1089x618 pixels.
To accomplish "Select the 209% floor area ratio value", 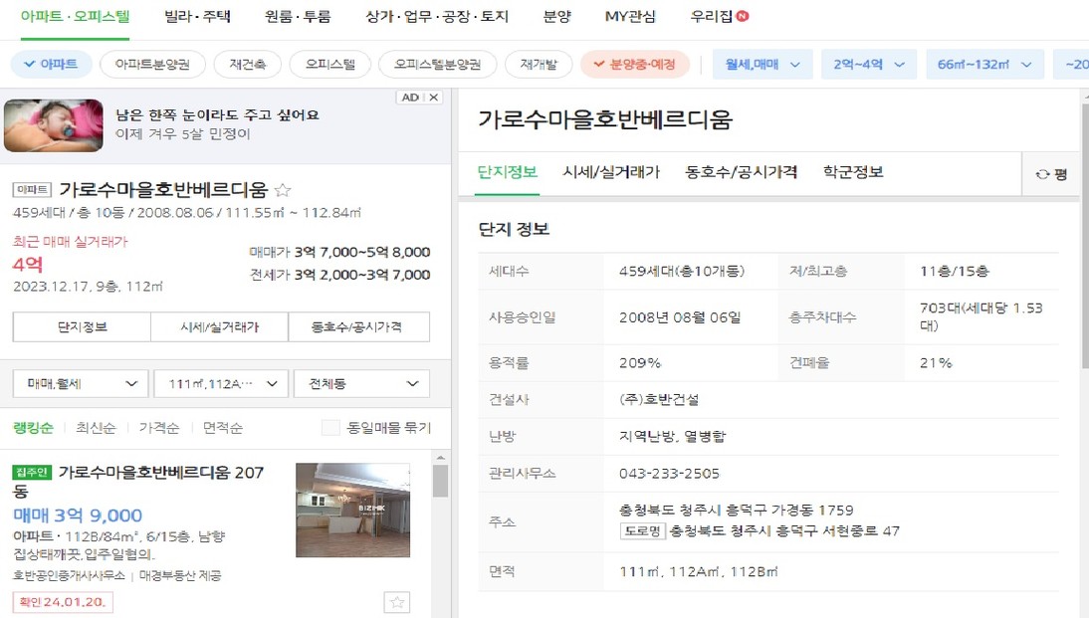I will point(640,362).
